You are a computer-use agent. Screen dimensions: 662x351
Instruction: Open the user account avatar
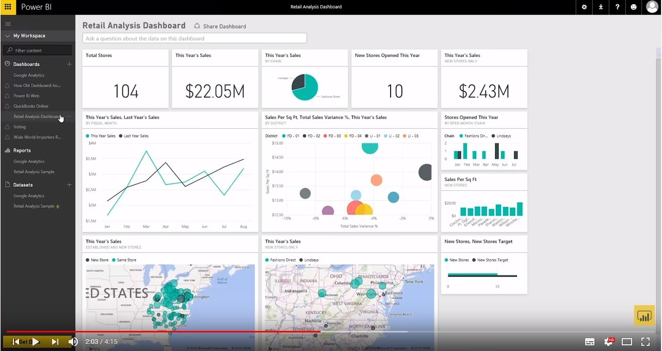(x=652, y=7)
